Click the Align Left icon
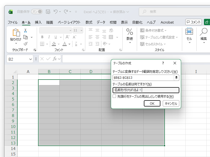210x157 pixels. pos(91,37)
